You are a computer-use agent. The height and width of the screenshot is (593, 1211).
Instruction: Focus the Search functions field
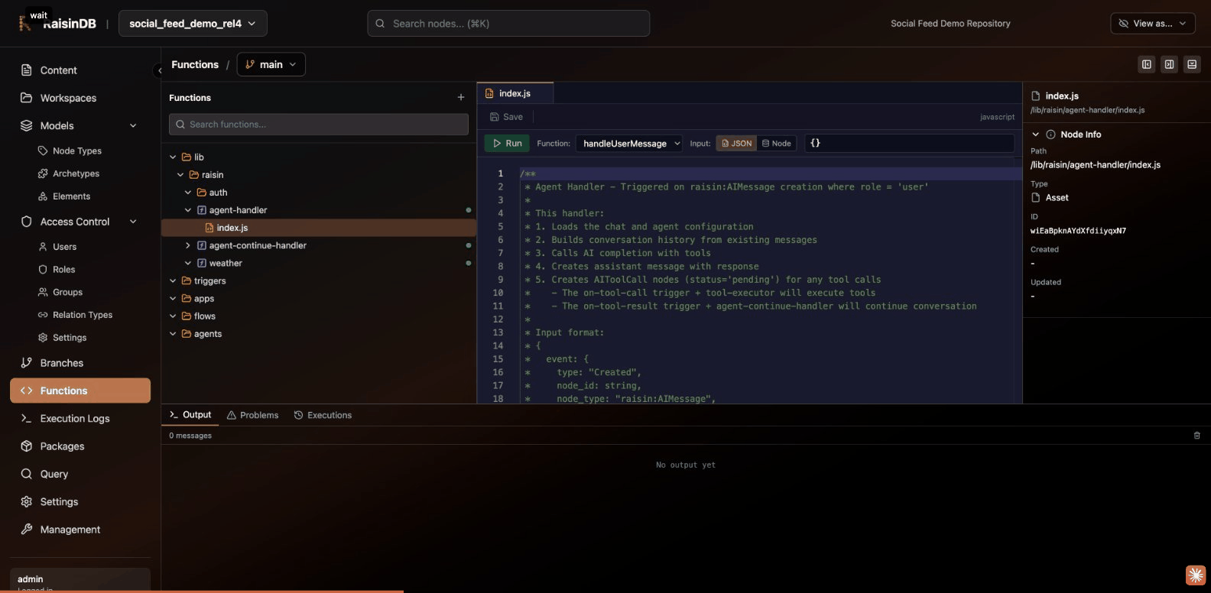[x=319, y=125]
